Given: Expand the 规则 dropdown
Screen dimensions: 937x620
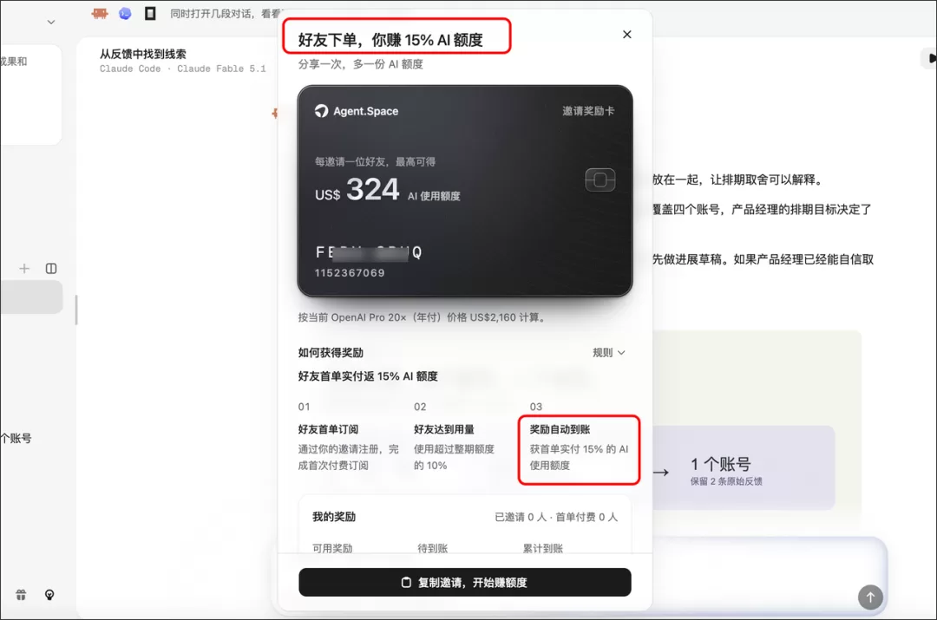Looking at the screenshot, I should 608,352.
